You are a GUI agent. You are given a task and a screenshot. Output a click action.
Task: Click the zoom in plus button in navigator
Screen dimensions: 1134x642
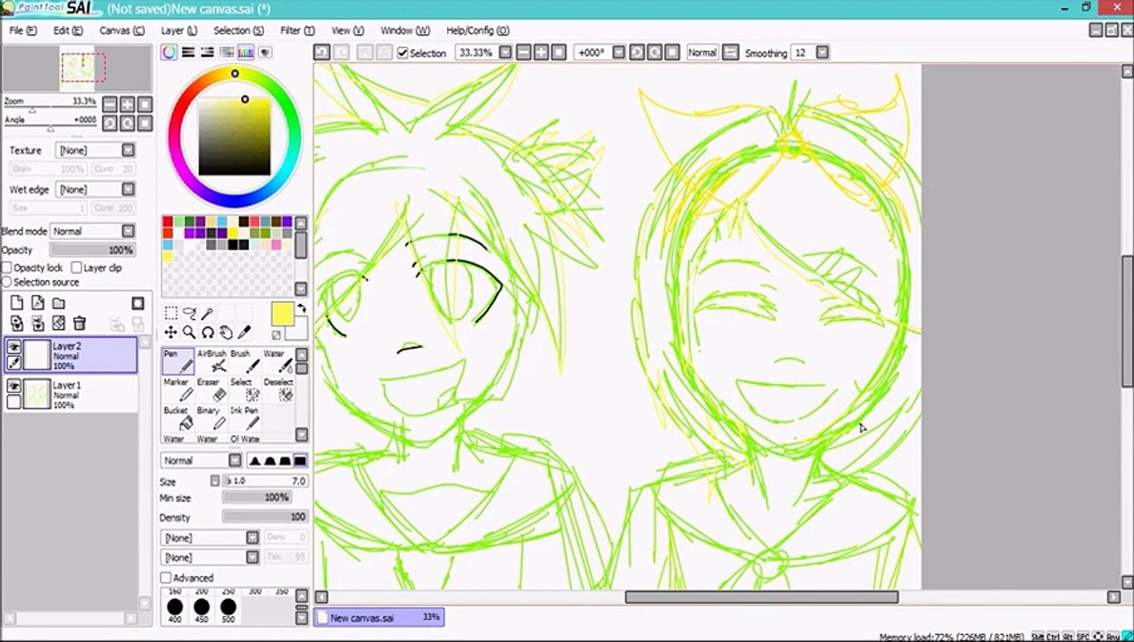[x=128, y=104]
